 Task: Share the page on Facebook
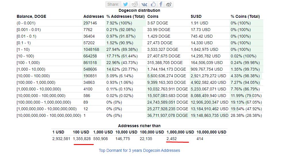[x=161, y=4]
